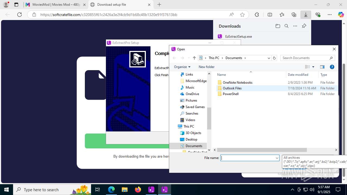Select Documents in the navigation tree
Image resolution: width=347 pixels, height=195 pixels.
(194, 146)
